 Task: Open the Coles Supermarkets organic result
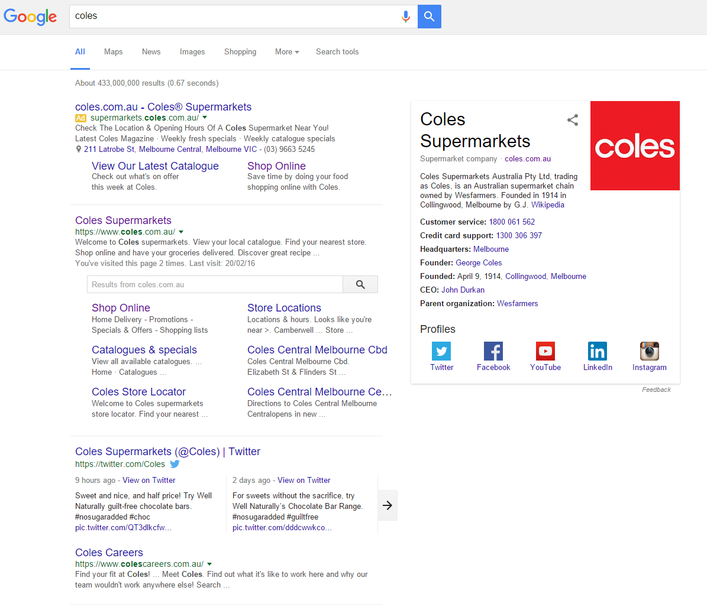point(123,220)
